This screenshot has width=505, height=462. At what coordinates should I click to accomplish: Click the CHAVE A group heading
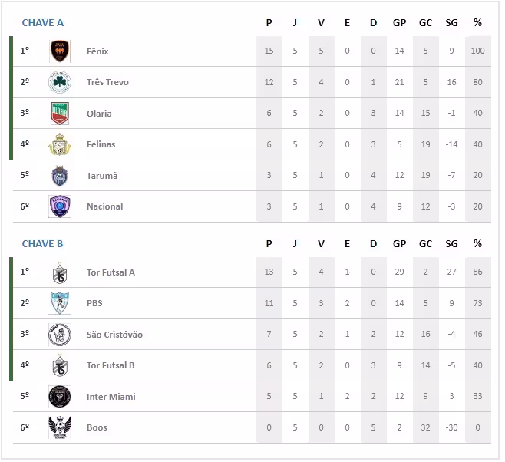tap(43, 23)
